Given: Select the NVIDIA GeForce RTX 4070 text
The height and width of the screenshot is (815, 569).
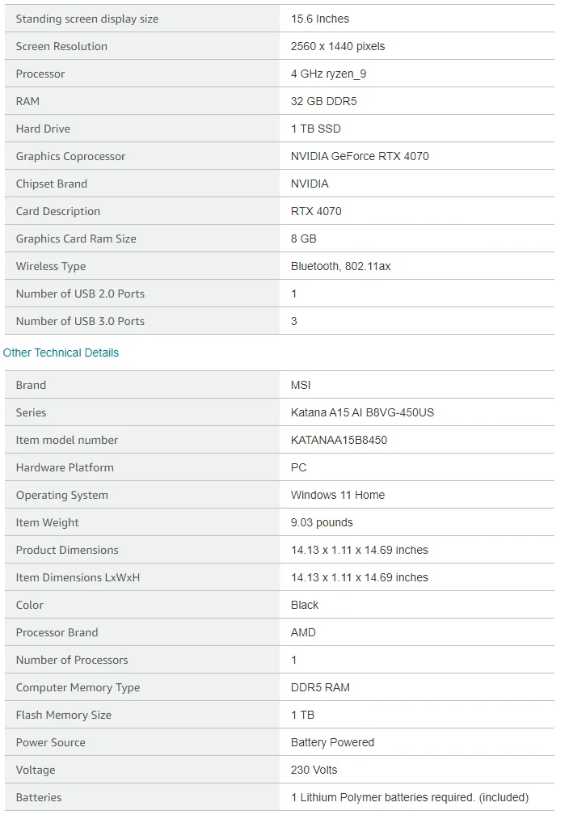Looking at the screenshot, I should point(360,157).
